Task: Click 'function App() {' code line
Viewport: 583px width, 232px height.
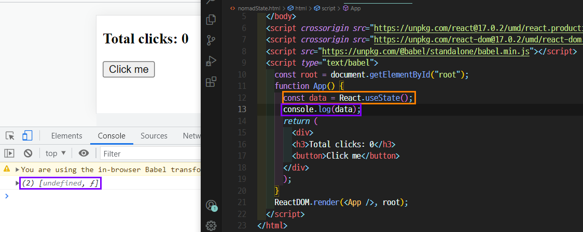Action: (x=310, y=86)
